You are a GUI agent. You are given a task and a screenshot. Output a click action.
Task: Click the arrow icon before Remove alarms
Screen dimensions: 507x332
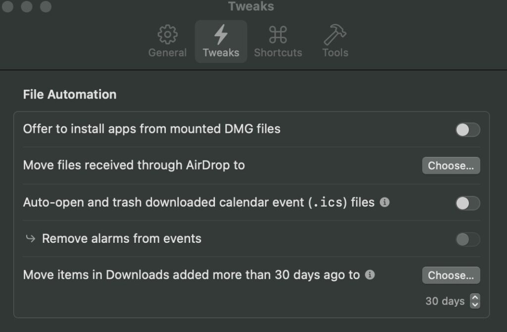pyautogui.click(x=30, y=239)
